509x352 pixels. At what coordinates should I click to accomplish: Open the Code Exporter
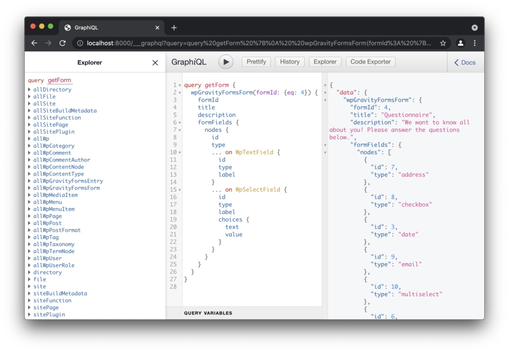[x=371, y=62]
